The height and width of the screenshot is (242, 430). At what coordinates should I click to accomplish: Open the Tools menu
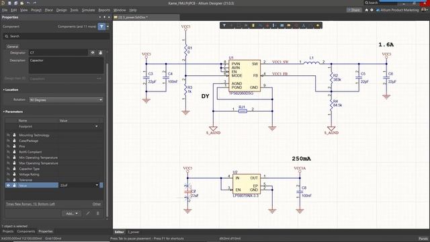coord(74,10)
